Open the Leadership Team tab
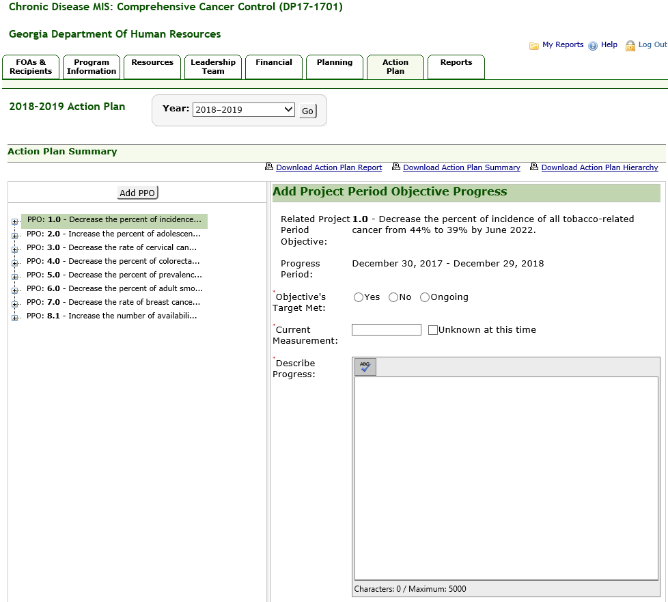The width and height of the screenshot is (668, 602). 213,67
